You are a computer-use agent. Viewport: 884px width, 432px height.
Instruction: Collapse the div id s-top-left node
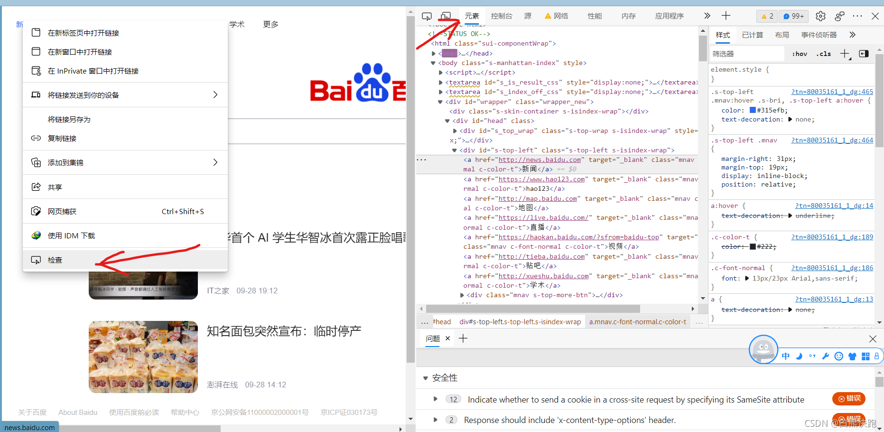(455, 150)
